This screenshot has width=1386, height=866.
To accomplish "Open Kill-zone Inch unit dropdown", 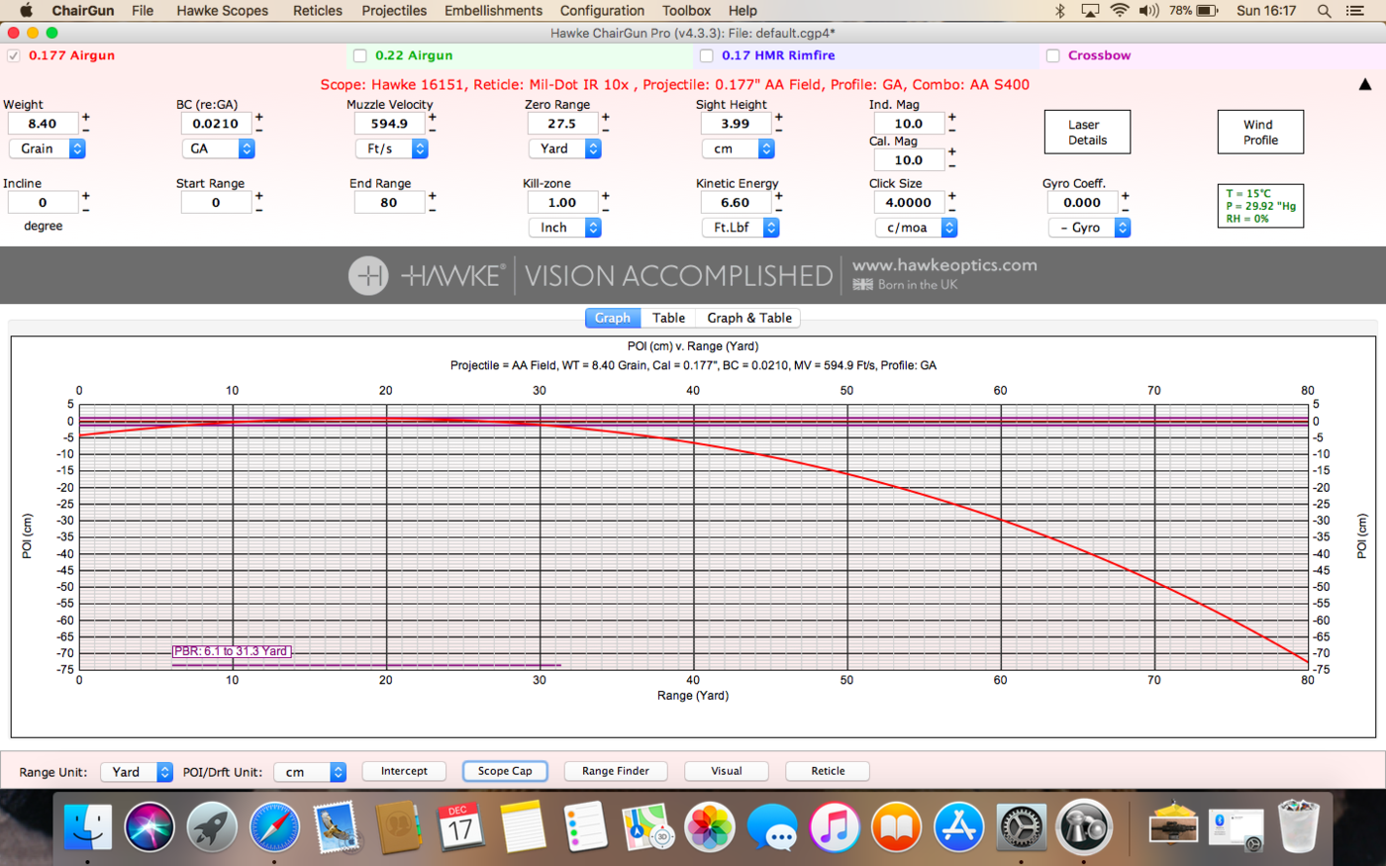I will coord(564,228).
